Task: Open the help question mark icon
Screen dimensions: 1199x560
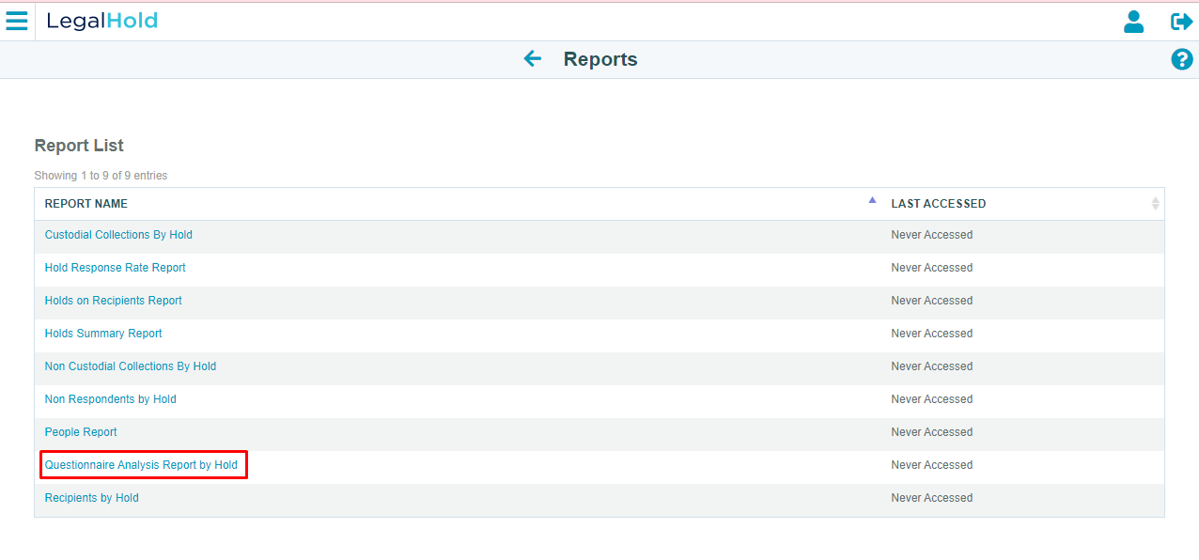Action: click(x=1181, y=59)
